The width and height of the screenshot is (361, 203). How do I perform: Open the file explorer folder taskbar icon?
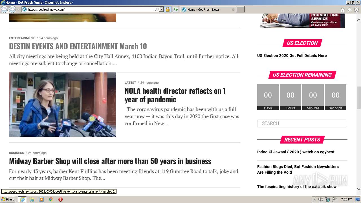(32, 199)
